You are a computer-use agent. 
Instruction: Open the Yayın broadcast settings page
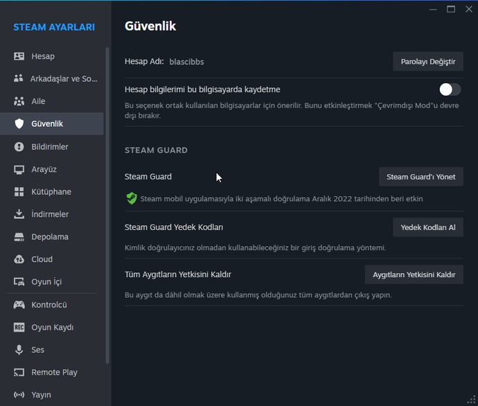tap(52, 395)
